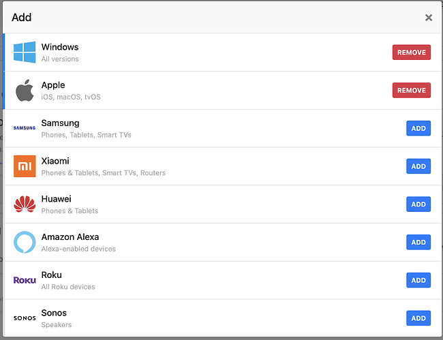Click the Huawei logo icon
443x340 pixels.
pos(25,204)
